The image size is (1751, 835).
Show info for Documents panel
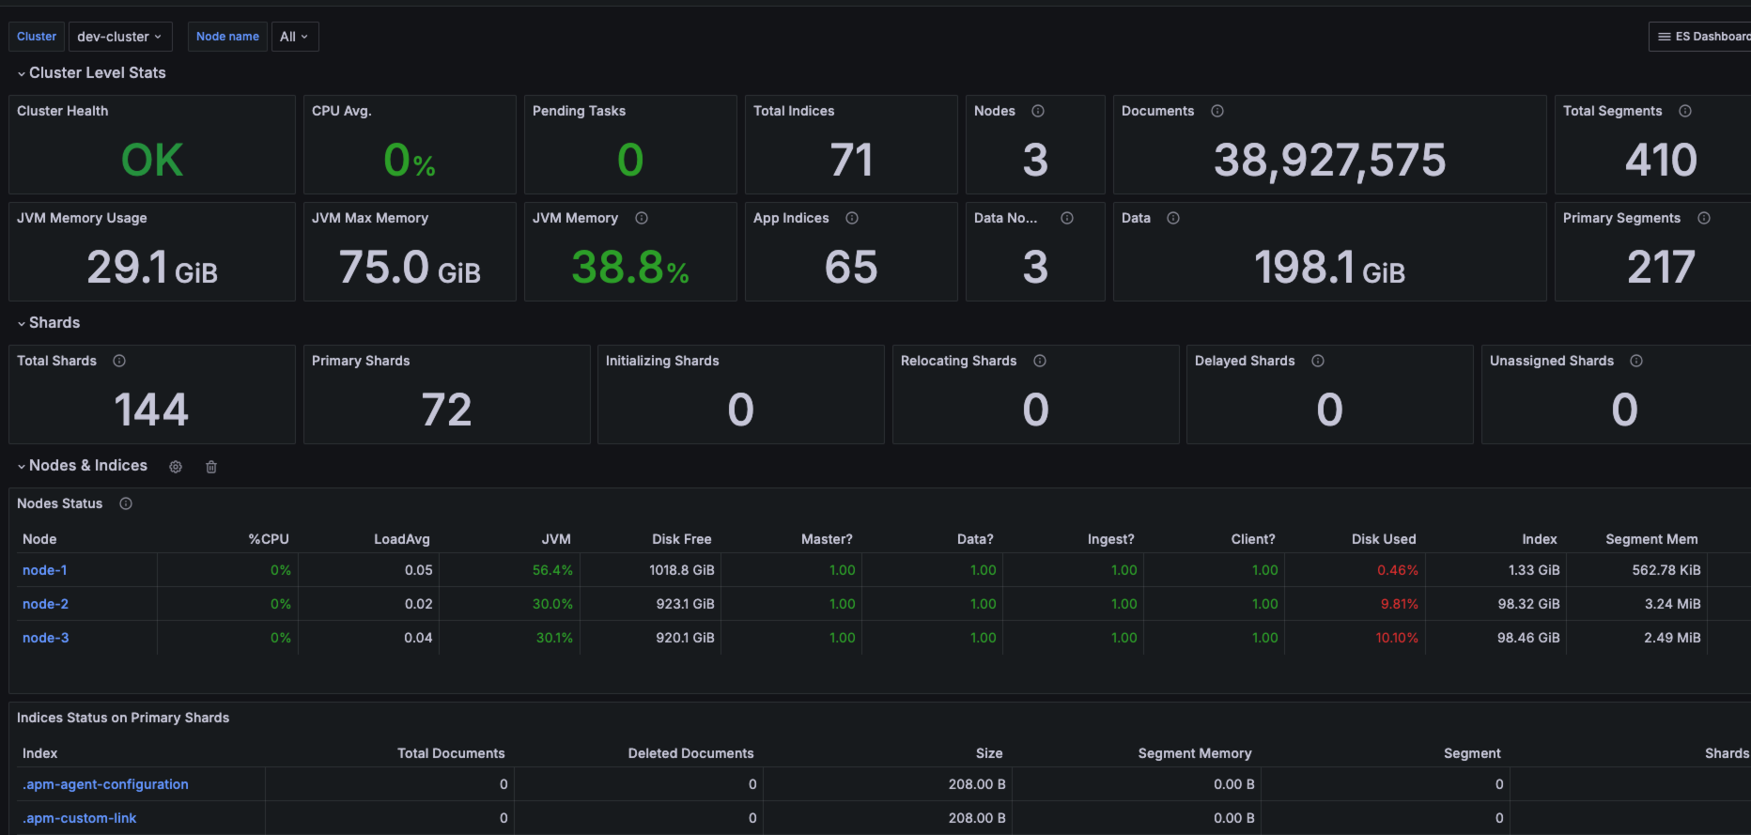tap(1217, 111)
